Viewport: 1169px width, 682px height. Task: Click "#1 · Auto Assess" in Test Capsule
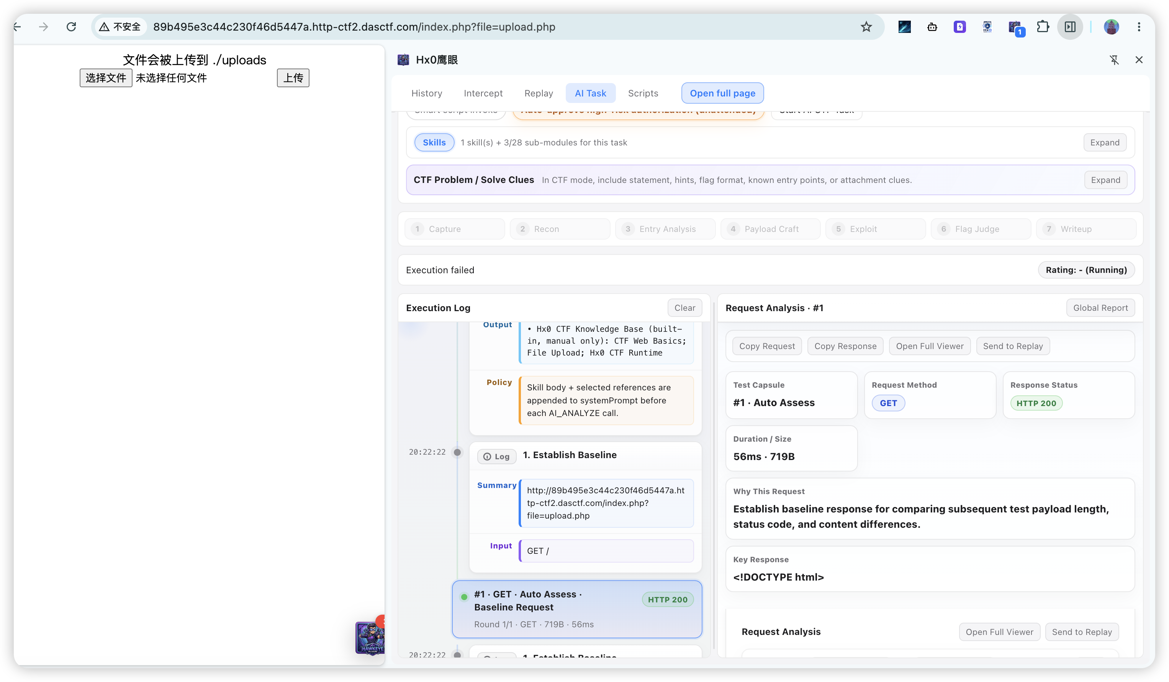click(x=774, y=403)
